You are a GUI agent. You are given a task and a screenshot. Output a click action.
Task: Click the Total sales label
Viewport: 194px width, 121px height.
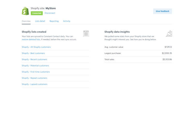tap(109, 59)
